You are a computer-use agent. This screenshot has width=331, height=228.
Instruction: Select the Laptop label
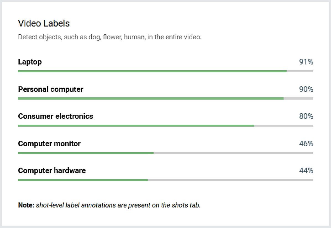click(x=30, y=62)
